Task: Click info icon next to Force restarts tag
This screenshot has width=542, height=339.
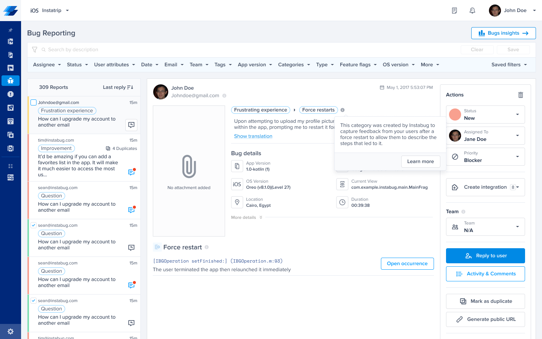Action: 343,110
